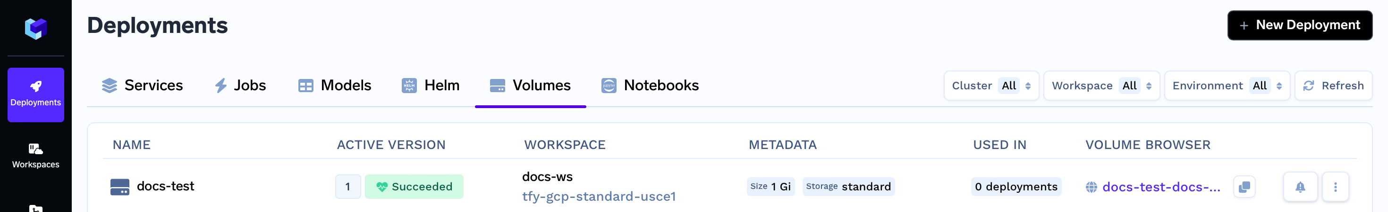Switch to the Notebooks tab
The width and height of the screenshot is (1388, 212).
pos(650,86)
